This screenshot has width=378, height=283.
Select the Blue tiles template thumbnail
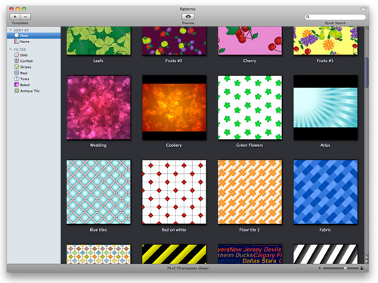pyautogui.click(x=98, y=192)
